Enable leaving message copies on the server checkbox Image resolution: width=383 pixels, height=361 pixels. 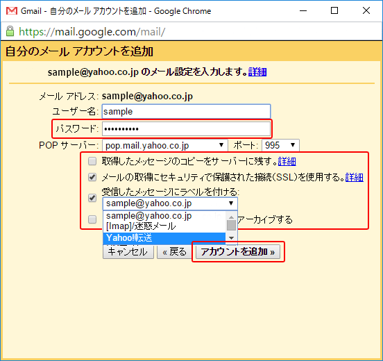(92, 161)
